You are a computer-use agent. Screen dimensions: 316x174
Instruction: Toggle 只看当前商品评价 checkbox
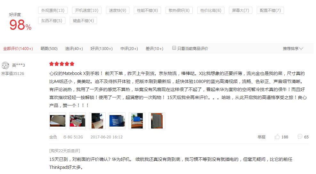click(174, 48)
